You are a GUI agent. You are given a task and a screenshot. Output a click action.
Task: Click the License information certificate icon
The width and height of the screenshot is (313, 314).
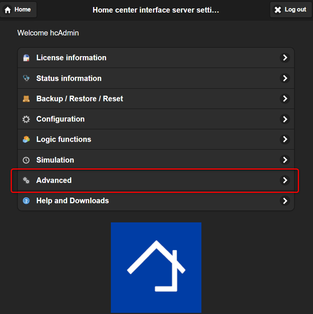click(x=26, y=58)
